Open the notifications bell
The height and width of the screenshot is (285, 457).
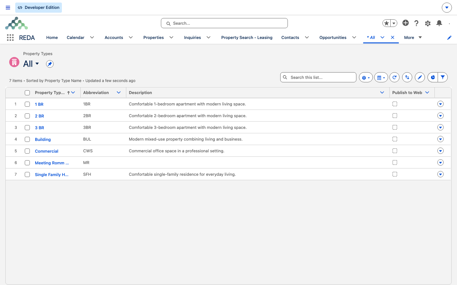[439, 23]
